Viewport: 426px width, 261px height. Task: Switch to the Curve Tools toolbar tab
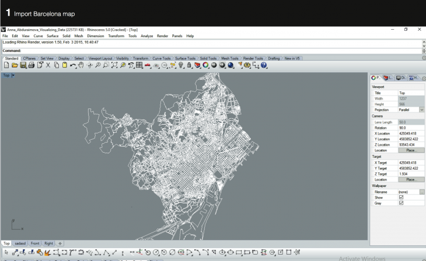tap(162, 58)
